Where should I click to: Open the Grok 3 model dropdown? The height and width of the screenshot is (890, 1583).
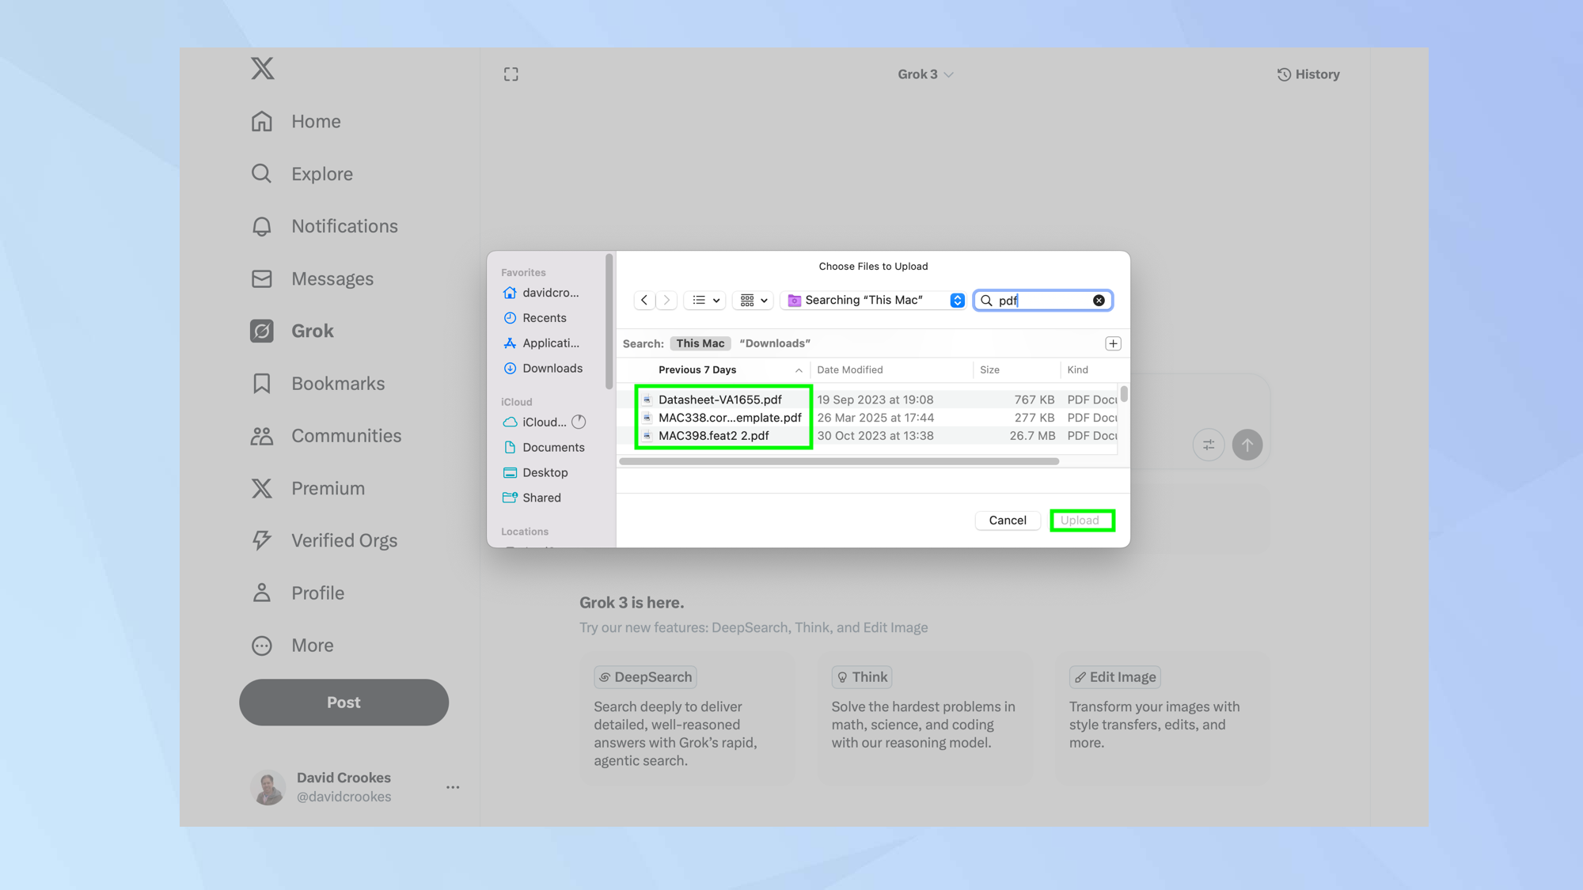point(924,74)
